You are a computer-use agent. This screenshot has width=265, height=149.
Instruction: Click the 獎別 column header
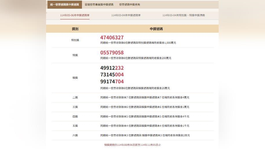pyautogui.click(x=75, y=29)
